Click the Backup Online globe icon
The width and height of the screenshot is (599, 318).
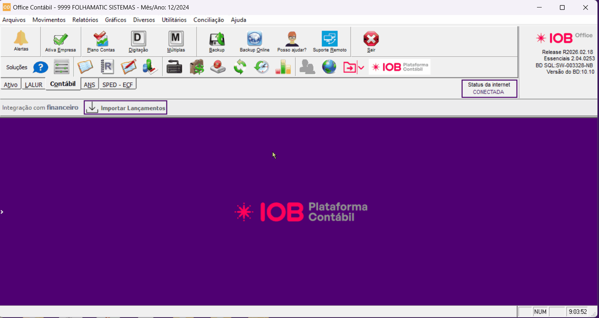pyautogui.click(x=254, y=41)
